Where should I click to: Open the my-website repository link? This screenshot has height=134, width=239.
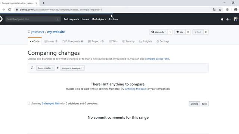[x=56, y=32]
